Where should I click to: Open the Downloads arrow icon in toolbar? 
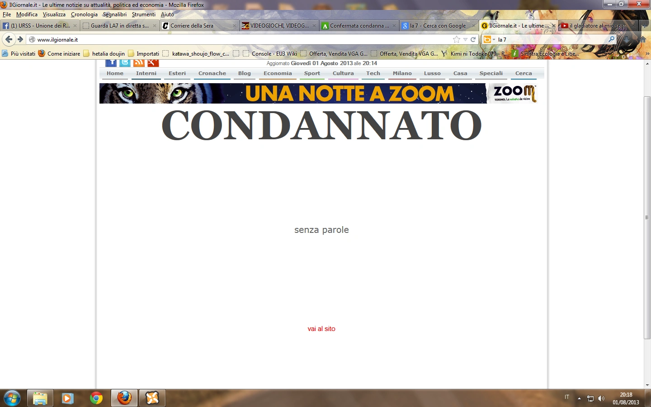click(x=627, y=39)
